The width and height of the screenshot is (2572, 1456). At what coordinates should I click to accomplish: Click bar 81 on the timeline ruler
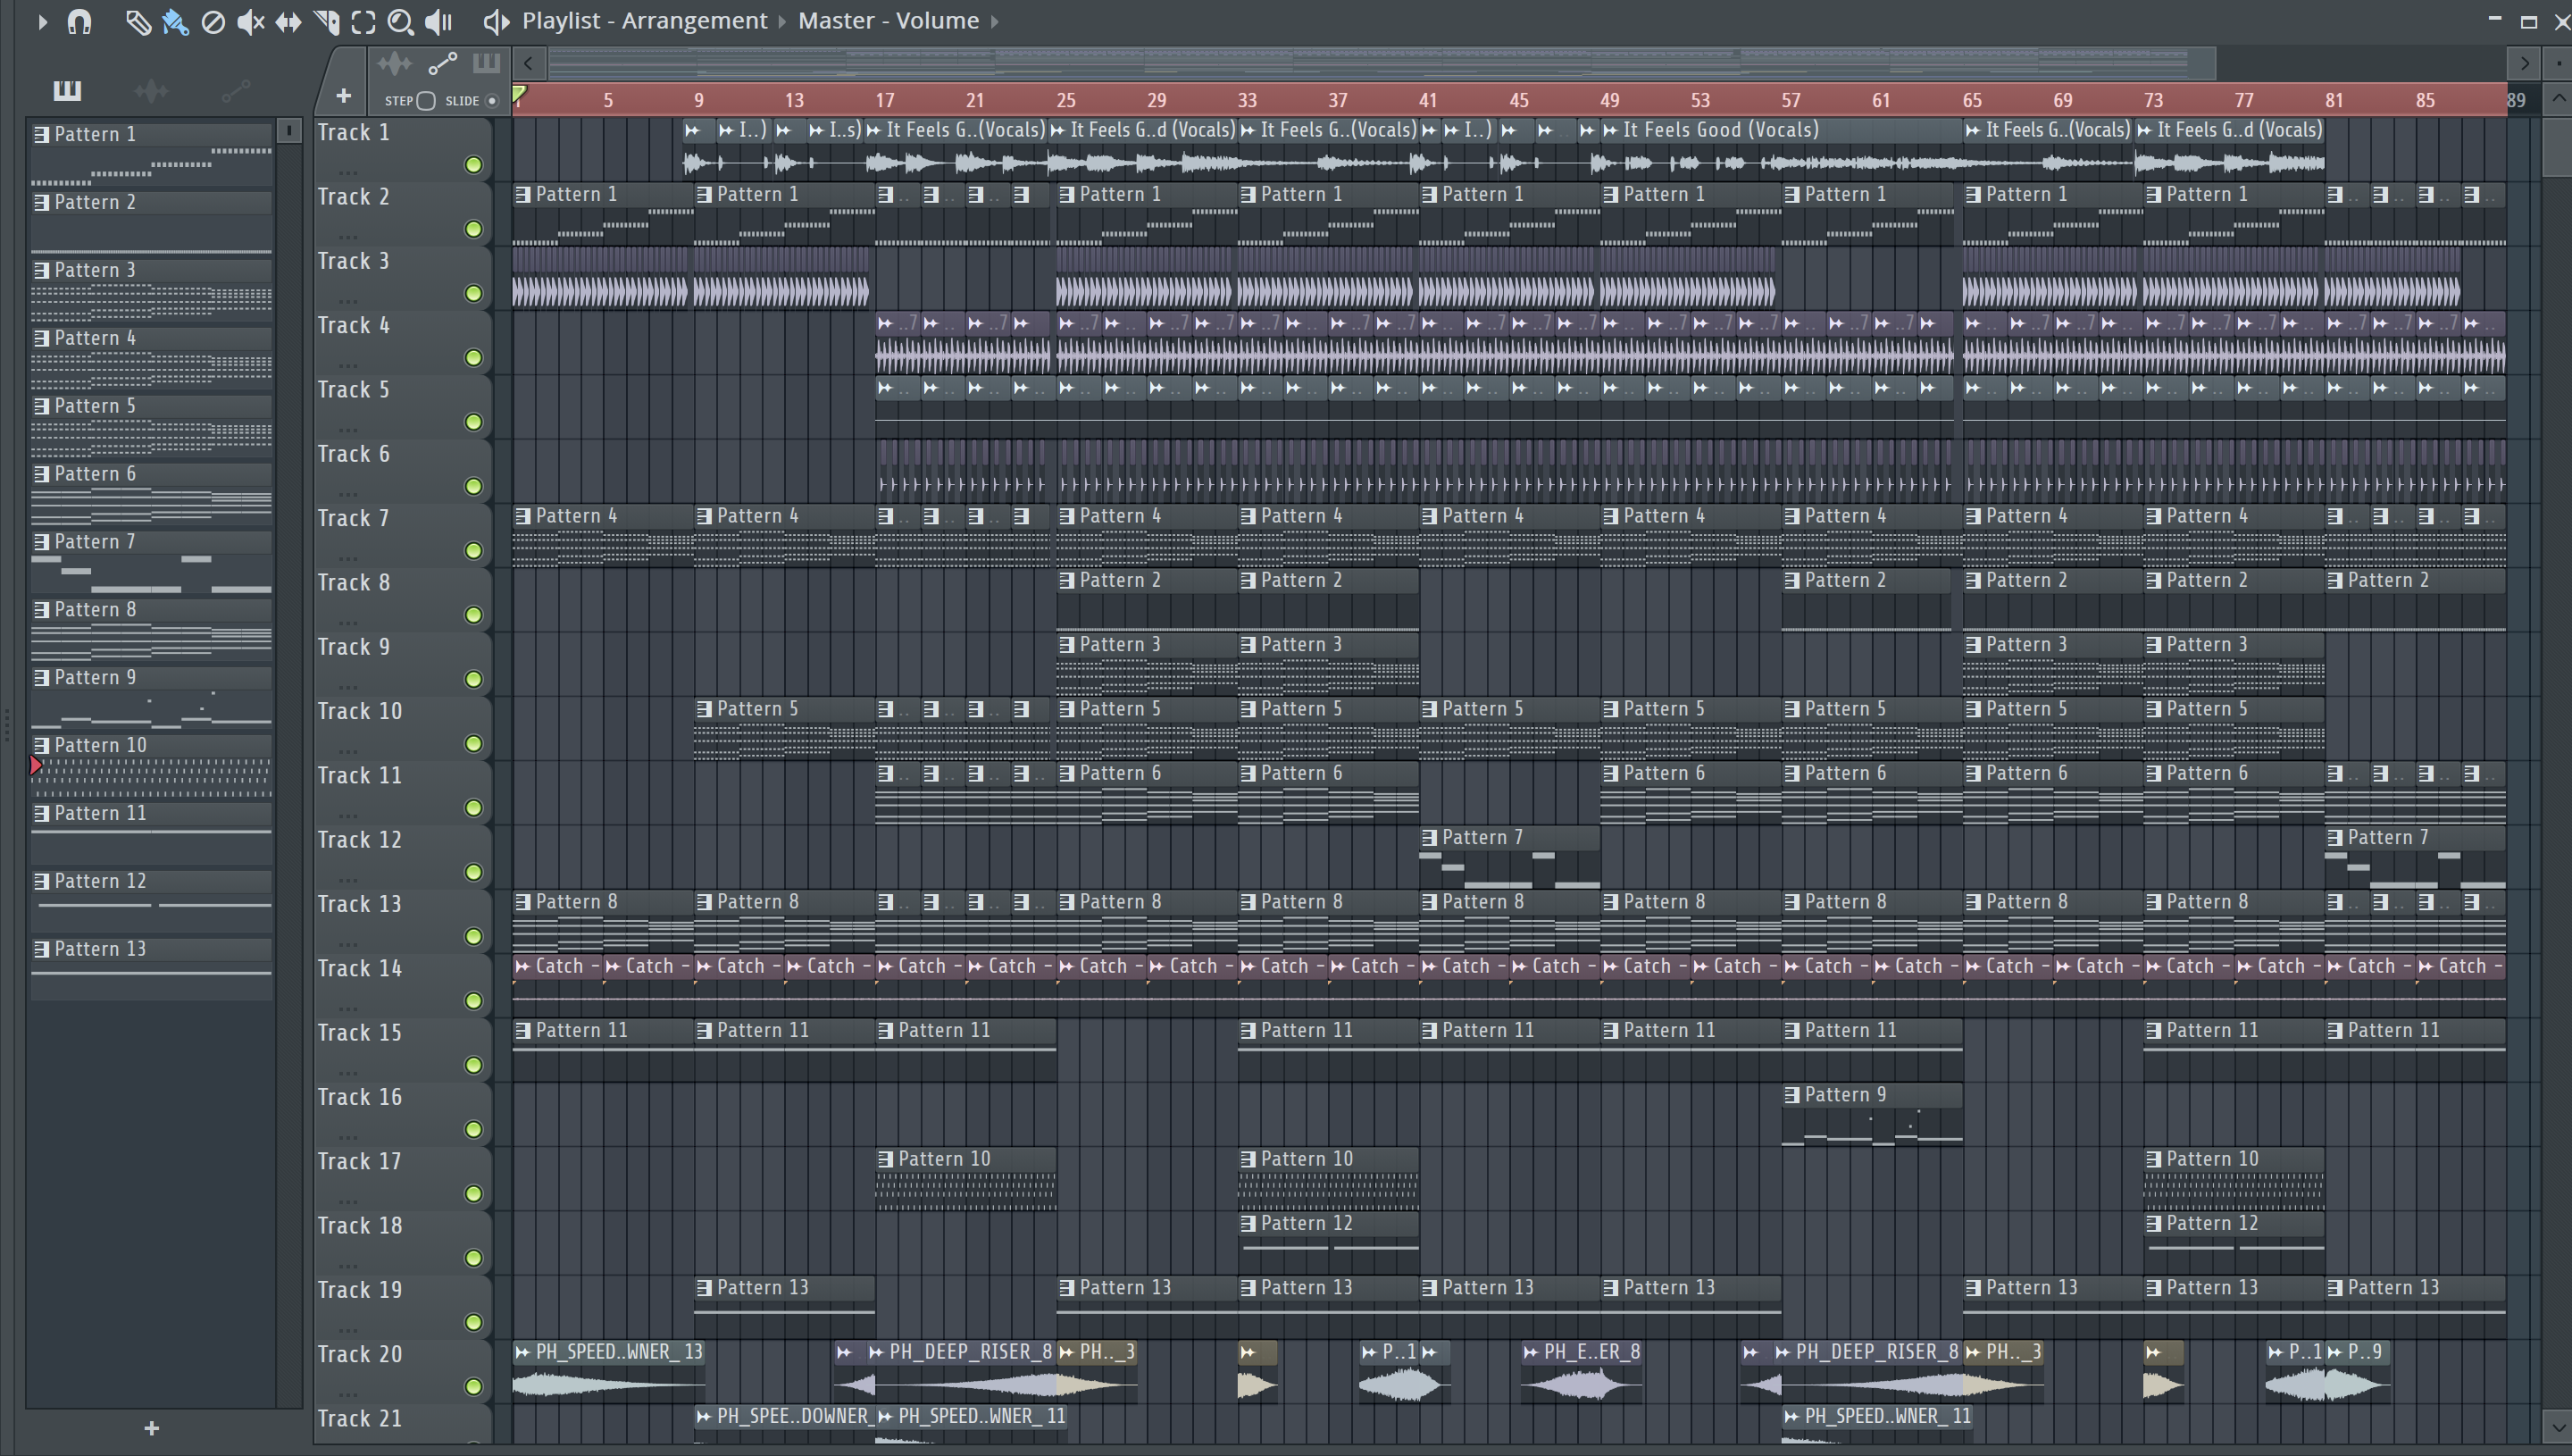[x=2334, y=100]
